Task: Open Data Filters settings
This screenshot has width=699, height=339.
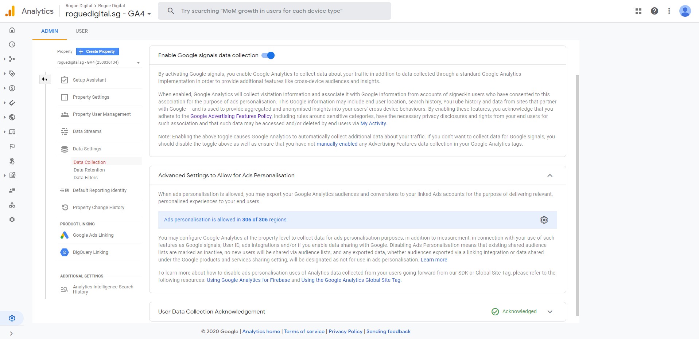Action: click(86, 178)
